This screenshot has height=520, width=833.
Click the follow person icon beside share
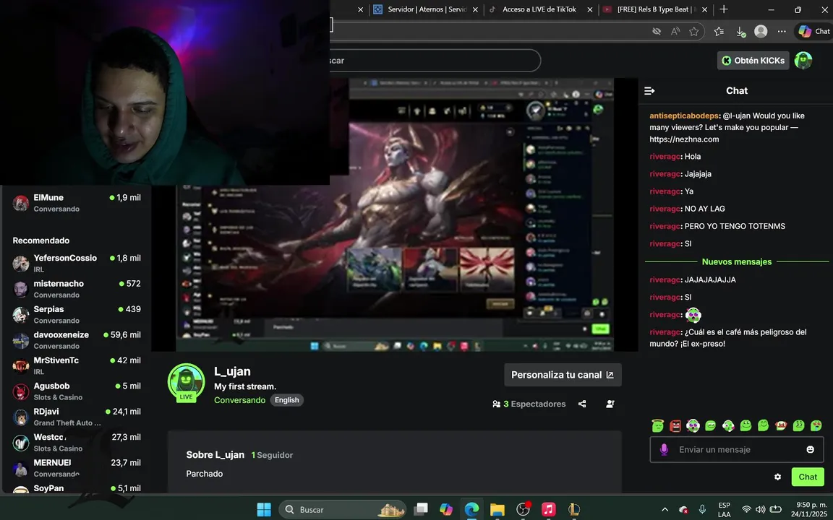(610, 404)
